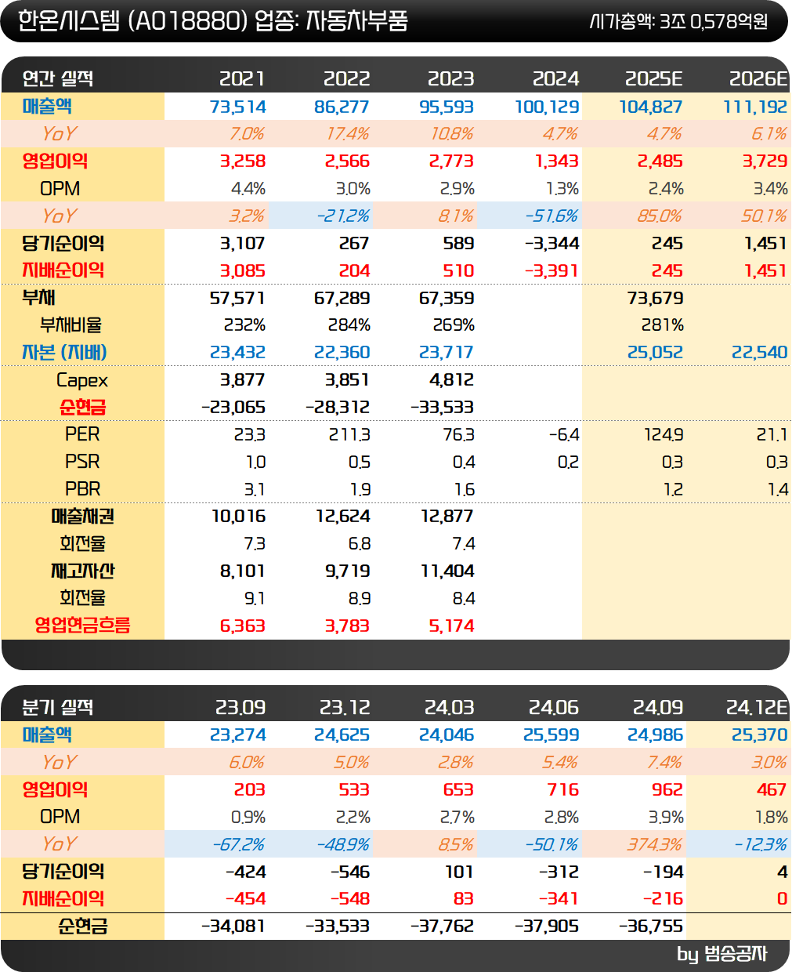Select the 2023 revenue figure 95,593
792x972 pixels.
click(447, 107)
